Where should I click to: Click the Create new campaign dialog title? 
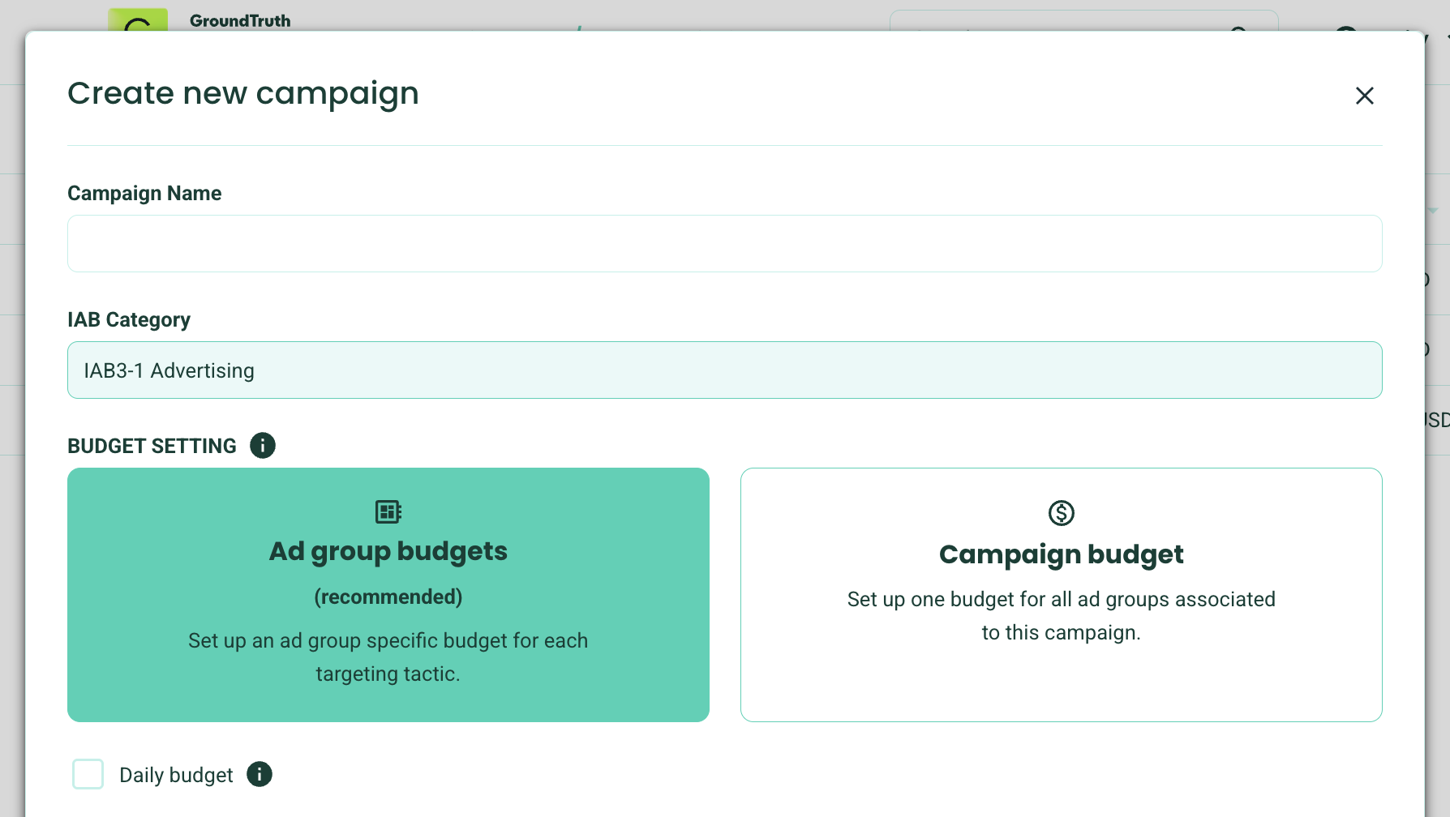[243, 94]
